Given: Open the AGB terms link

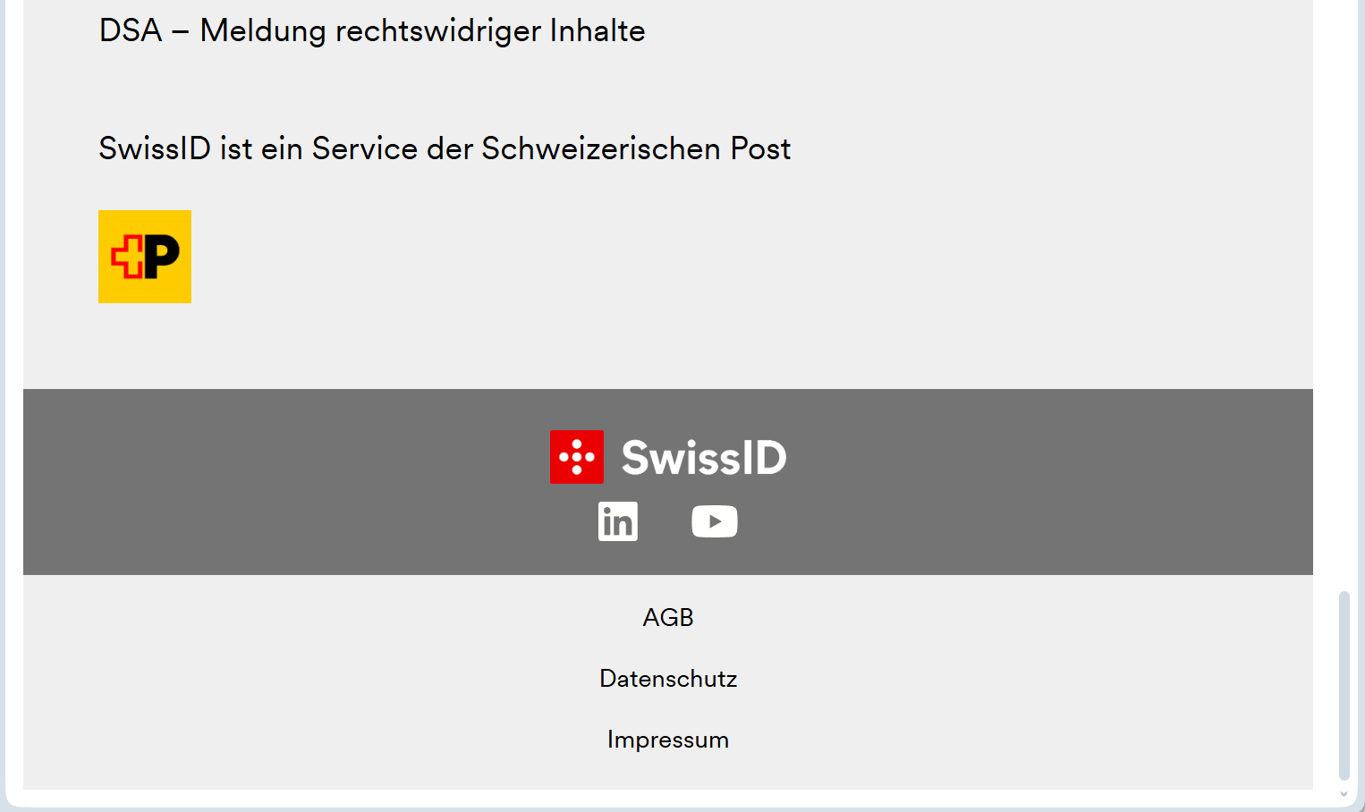Looking at the screenshot, I should click(668, 618).
